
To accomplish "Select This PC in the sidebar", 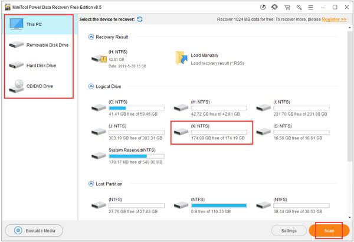I will click(38, 25).
